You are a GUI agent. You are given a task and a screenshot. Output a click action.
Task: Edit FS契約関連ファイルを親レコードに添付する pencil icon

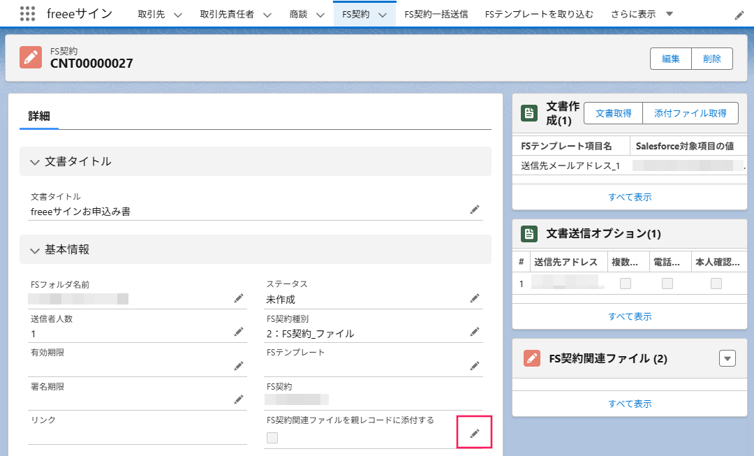(475, 434)
